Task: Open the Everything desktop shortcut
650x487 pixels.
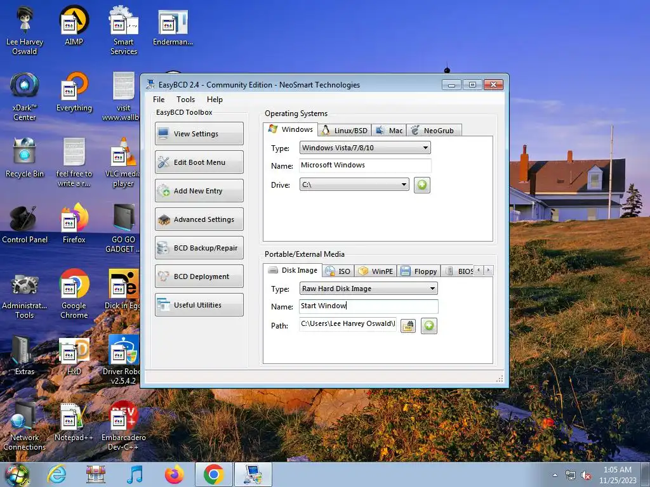Action: 74,92
